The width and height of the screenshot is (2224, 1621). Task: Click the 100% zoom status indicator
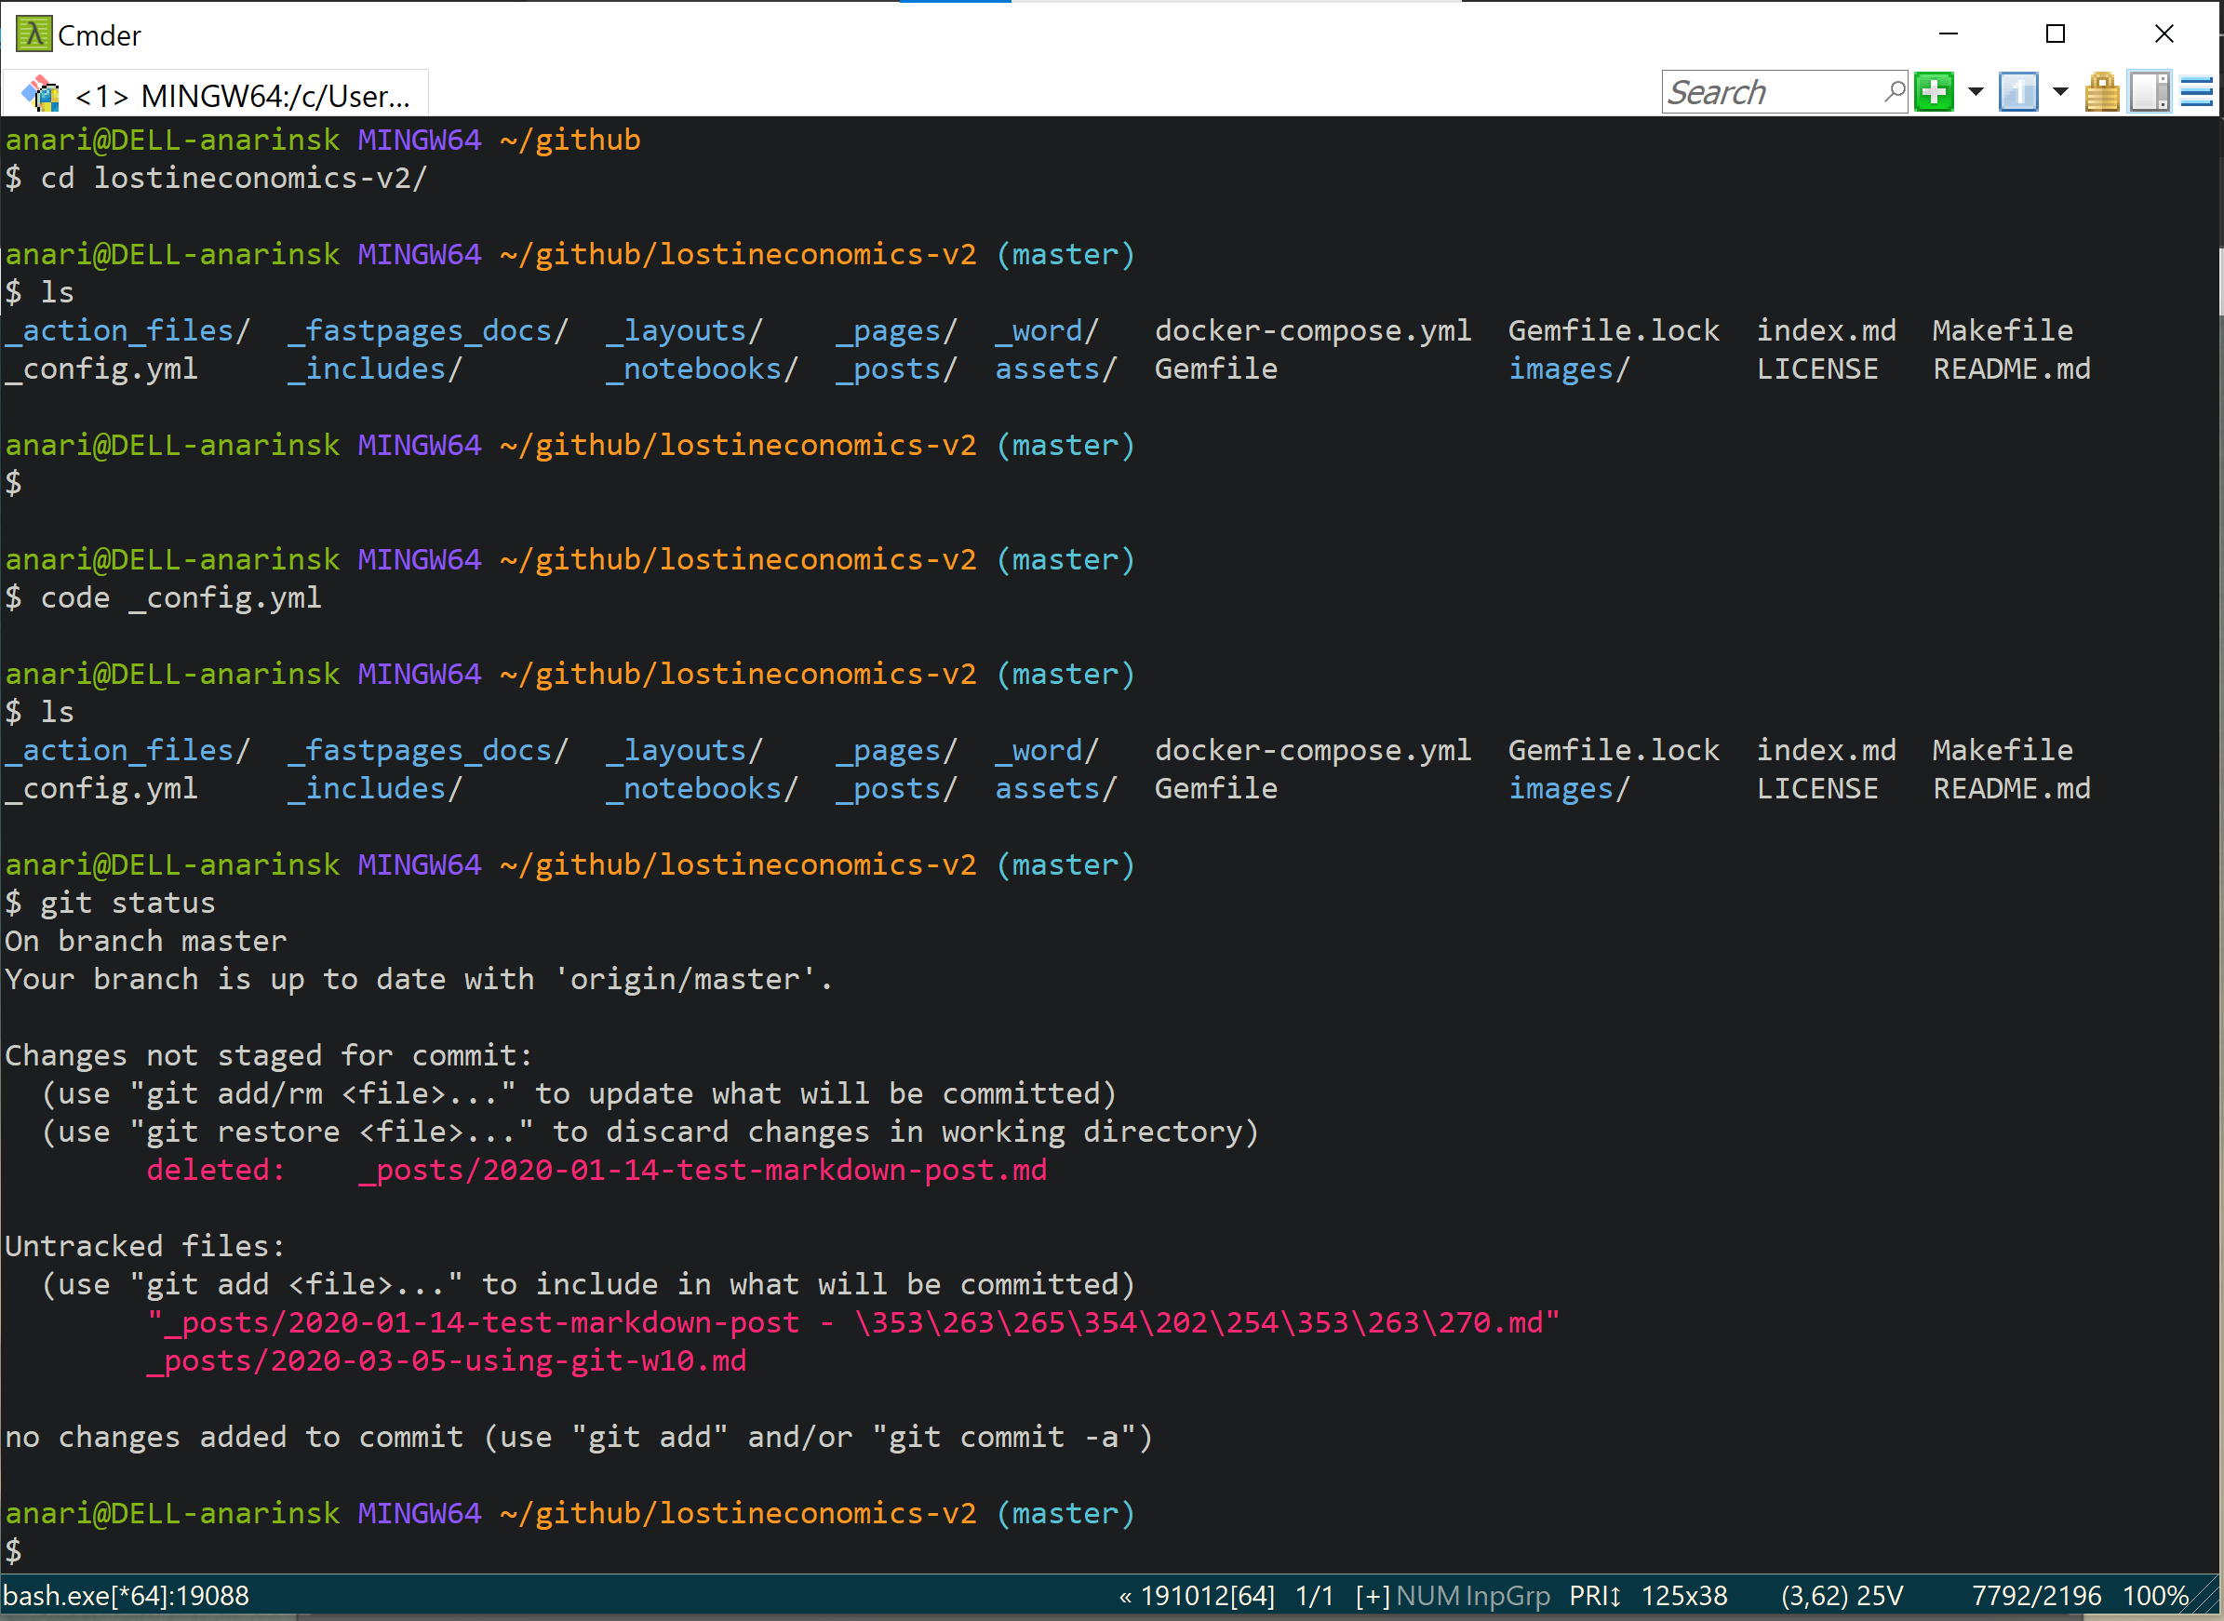pos(2155,1597)
